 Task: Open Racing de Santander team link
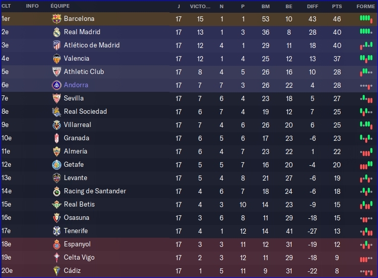point(94,191)
